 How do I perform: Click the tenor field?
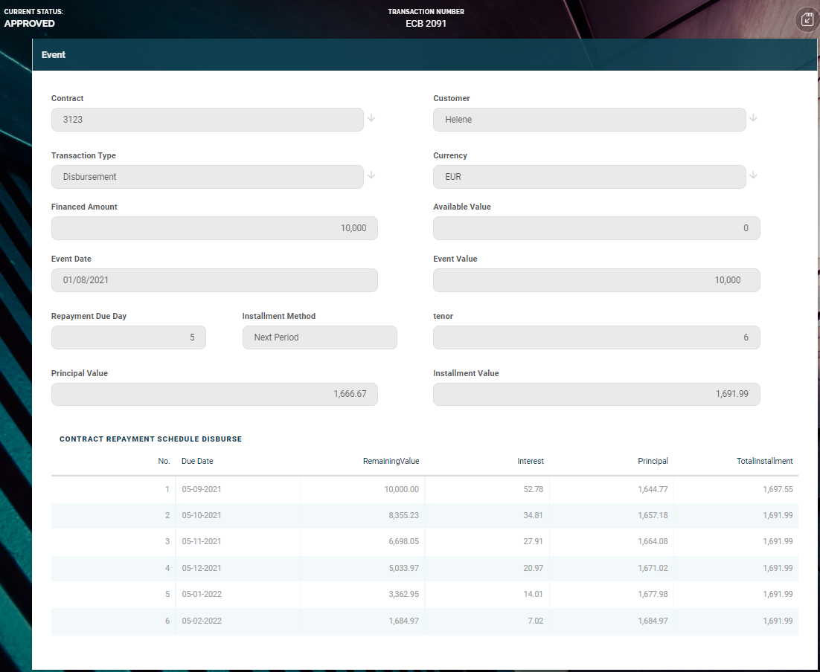click(x=596, y=337)
